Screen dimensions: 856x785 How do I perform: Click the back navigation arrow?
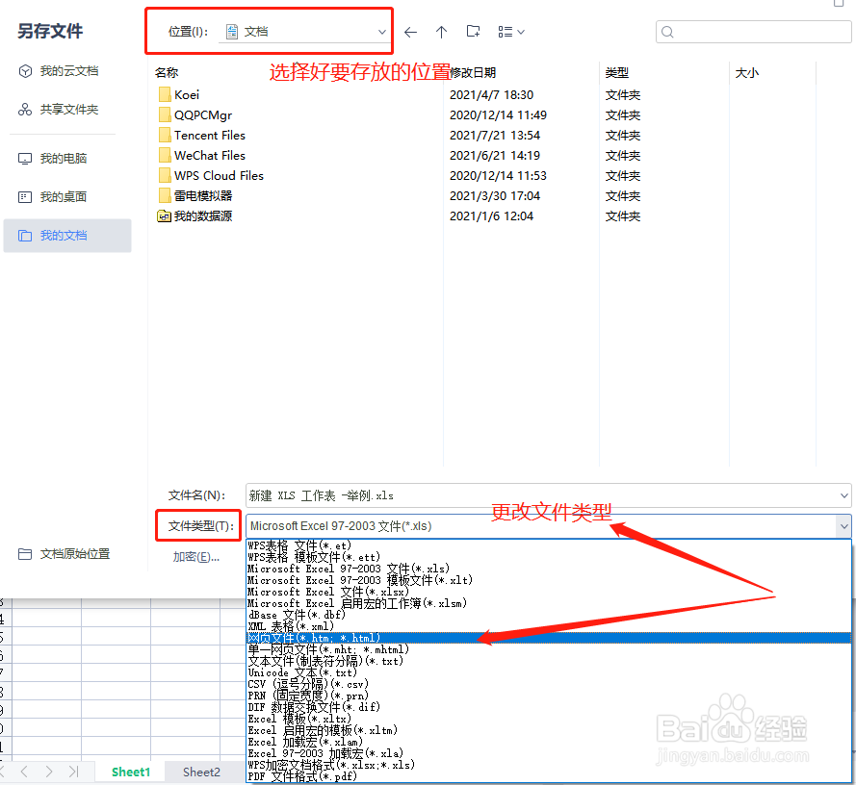pos(410,31)
